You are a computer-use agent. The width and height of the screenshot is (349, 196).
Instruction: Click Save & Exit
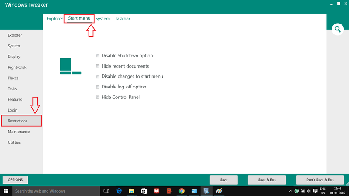click(x=267, y=179)
